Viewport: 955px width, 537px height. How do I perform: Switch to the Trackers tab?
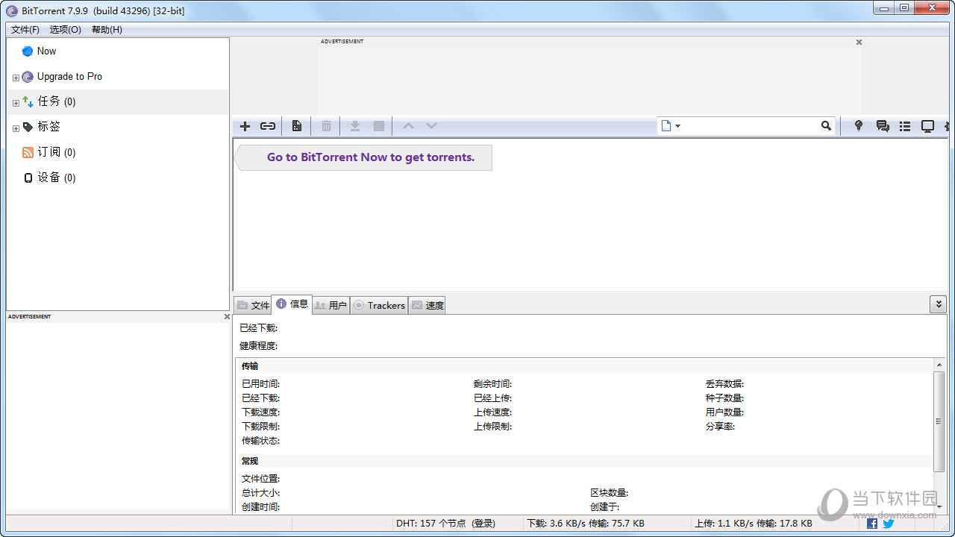(379, 305)
